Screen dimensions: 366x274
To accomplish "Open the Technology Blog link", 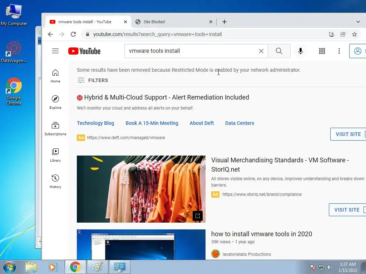I will click(x=95, y=123).
